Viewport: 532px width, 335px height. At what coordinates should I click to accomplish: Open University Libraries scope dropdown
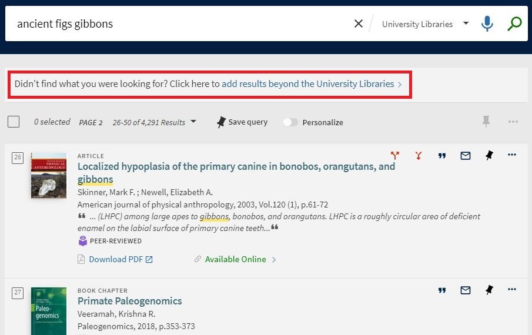click(x=425, y=24)
